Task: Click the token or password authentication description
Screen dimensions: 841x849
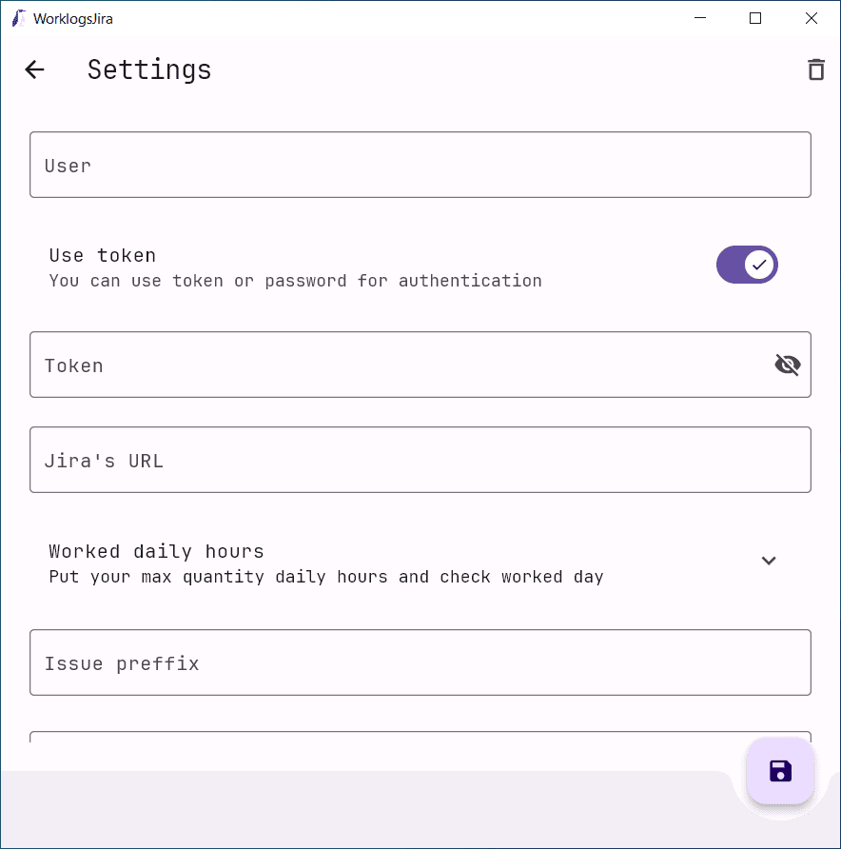Action: [x=295, y=281]
